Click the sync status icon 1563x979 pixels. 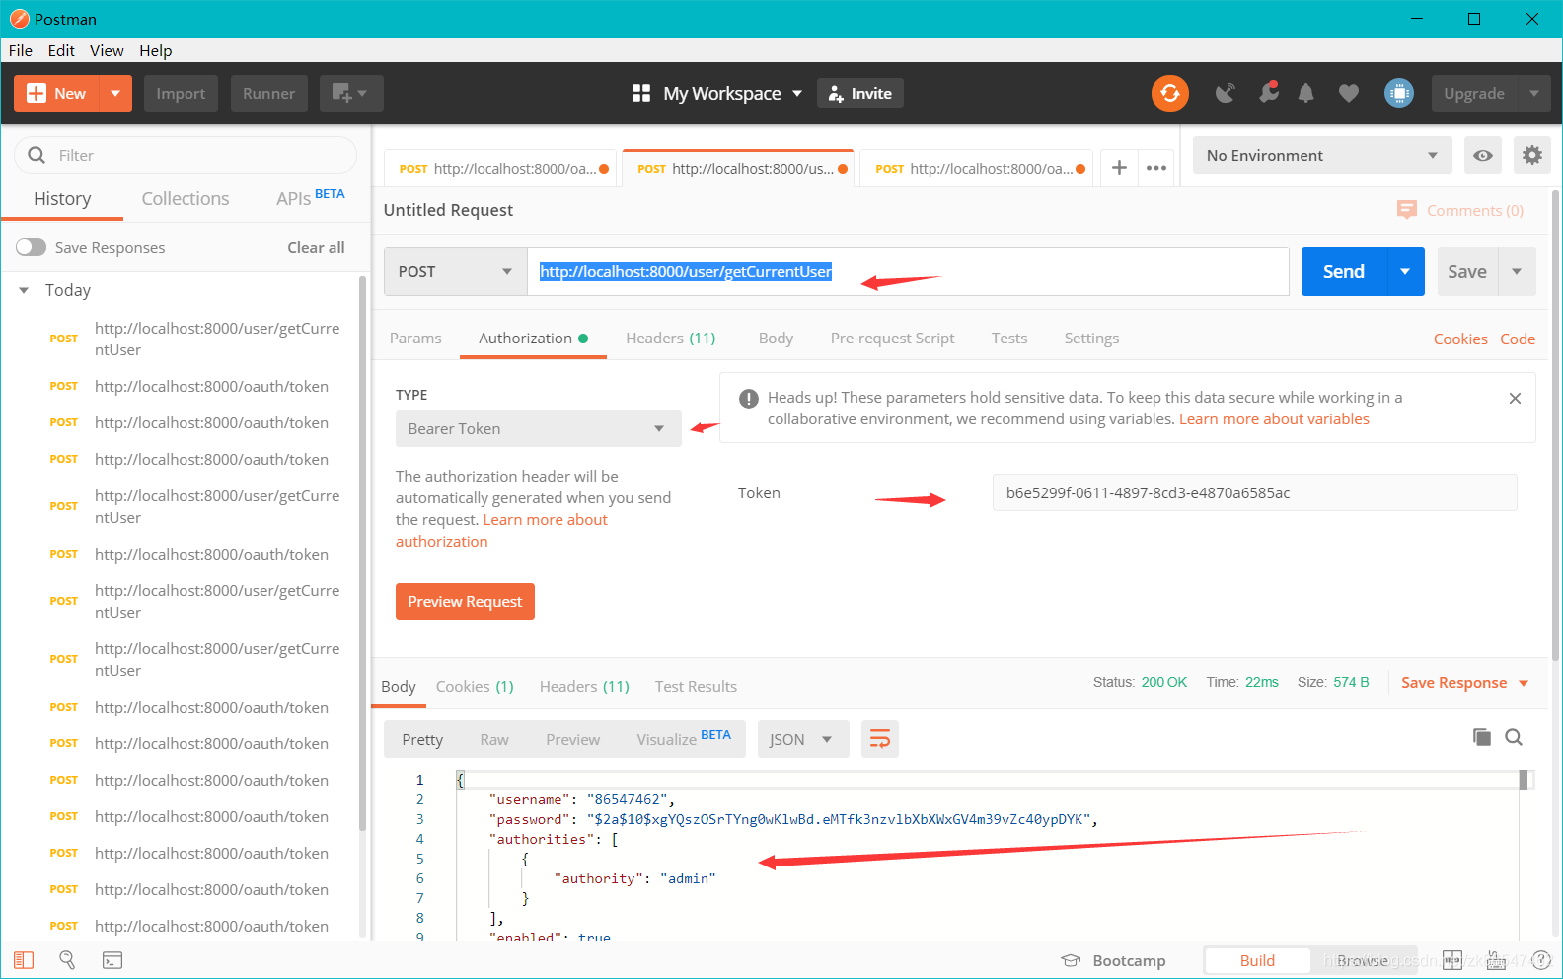[1169, 93]
